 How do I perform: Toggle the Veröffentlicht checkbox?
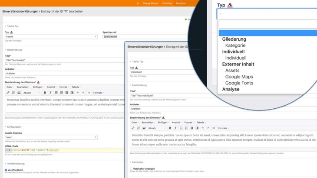(x=6, y=170)
